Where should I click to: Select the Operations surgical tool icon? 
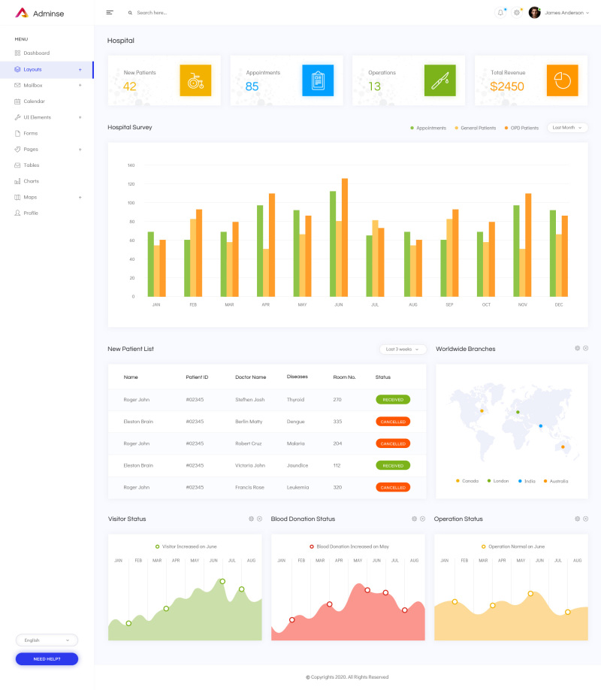pos(439,80)
